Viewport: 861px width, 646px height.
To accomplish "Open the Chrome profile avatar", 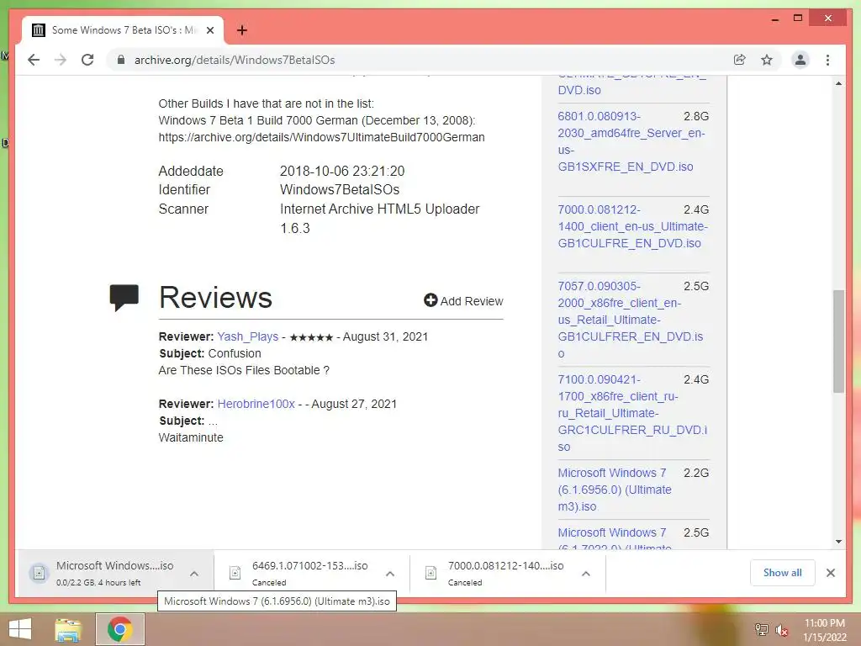I will pyautogui.click(x=800, y=60).
